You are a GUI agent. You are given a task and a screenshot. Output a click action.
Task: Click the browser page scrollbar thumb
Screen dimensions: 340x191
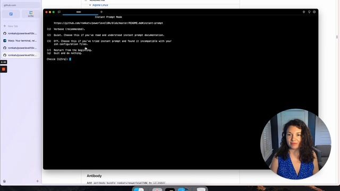point(337,37)
